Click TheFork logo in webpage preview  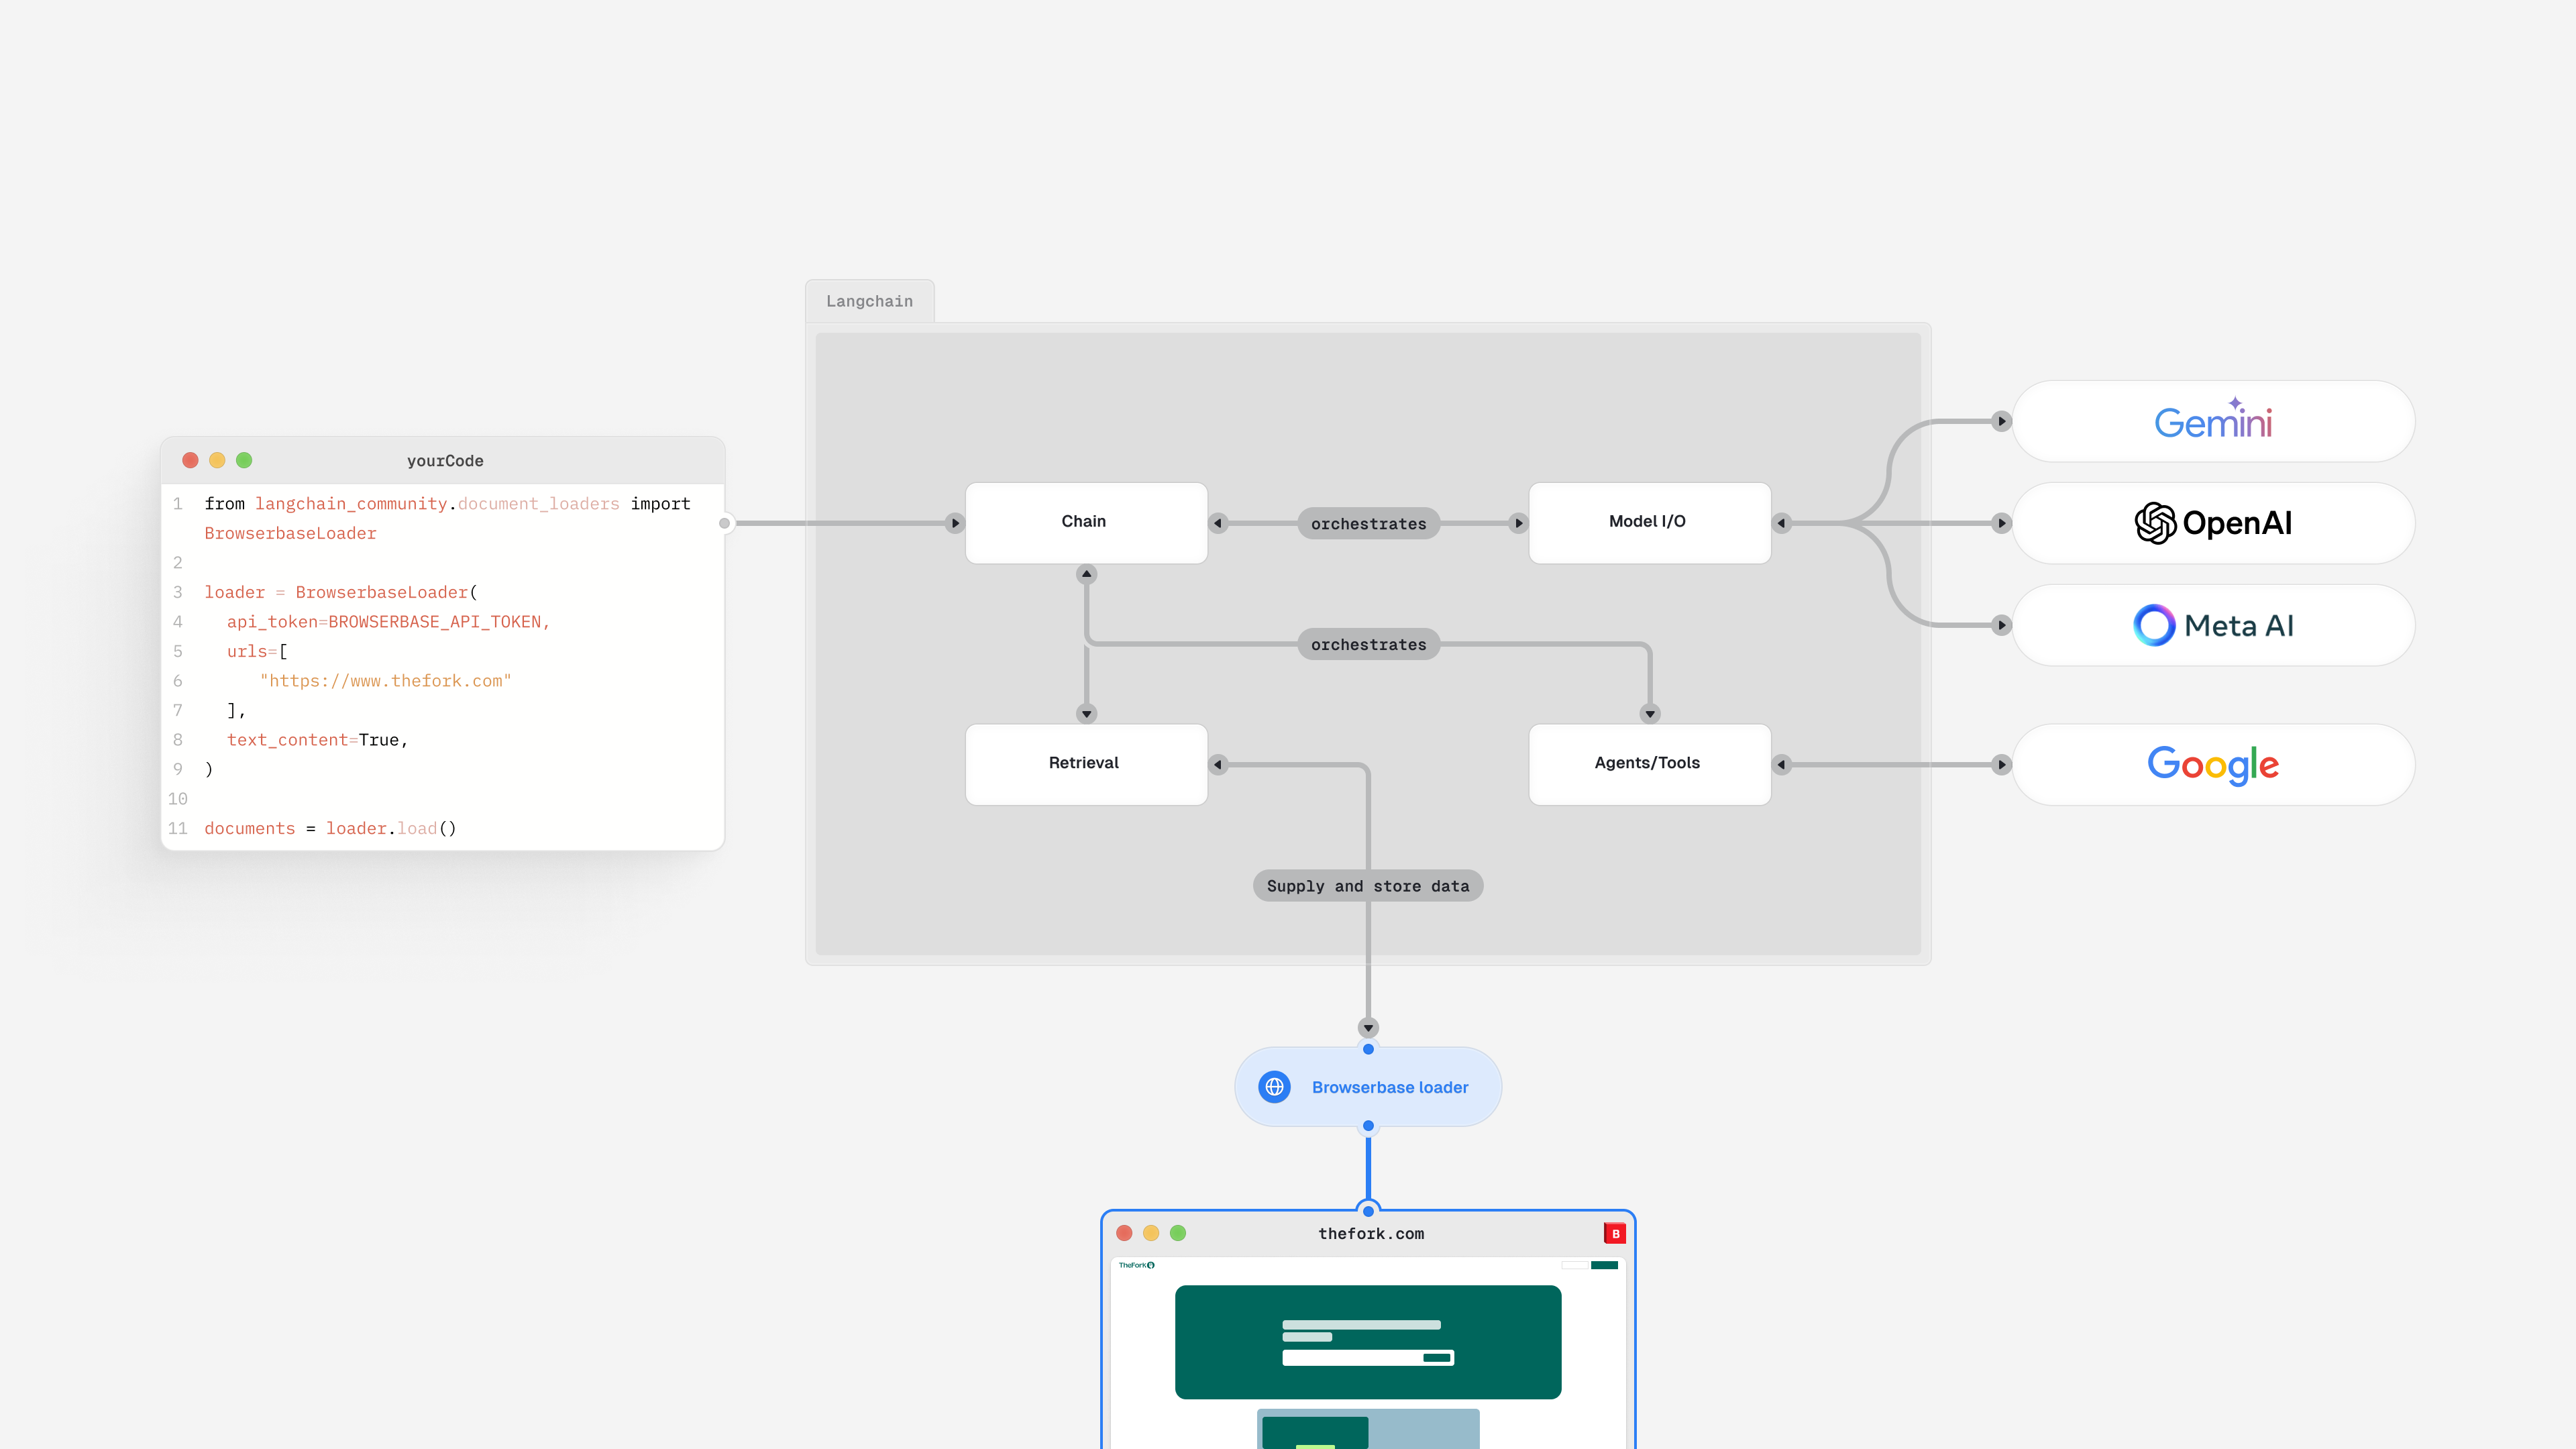(x=1136, y=1265)
